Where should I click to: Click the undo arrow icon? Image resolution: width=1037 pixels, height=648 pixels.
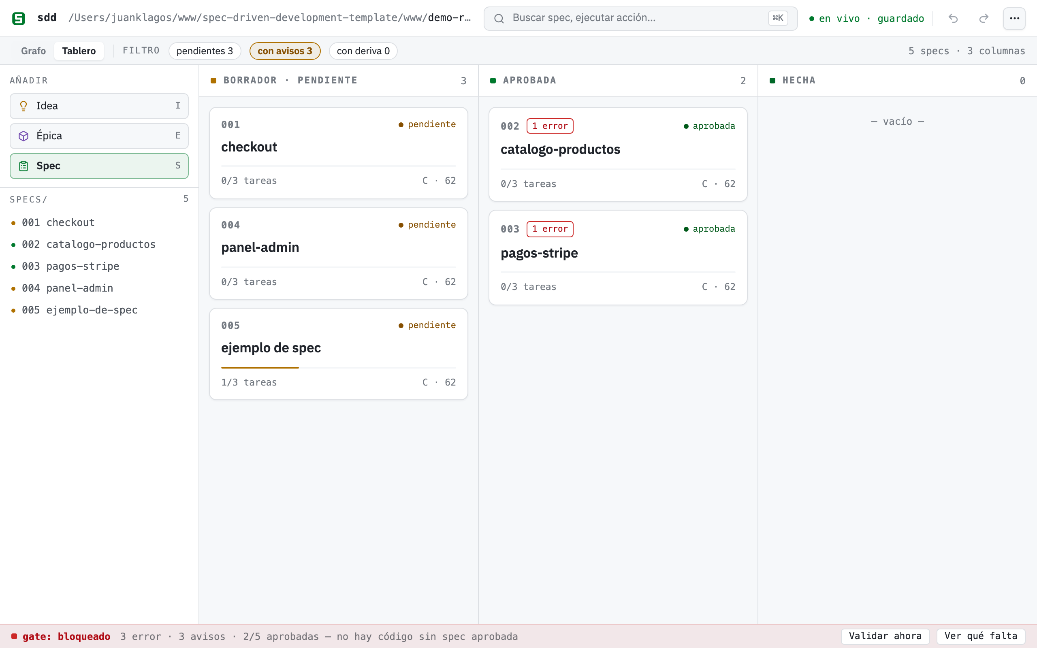point(953,19)
